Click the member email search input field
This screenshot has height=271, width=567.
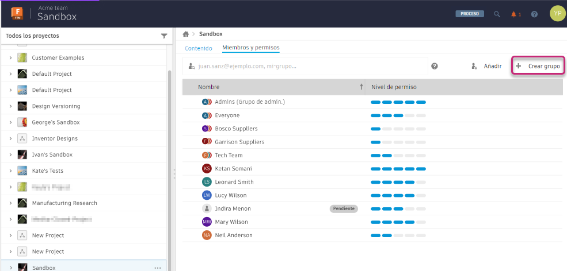[x=305, y=66]
